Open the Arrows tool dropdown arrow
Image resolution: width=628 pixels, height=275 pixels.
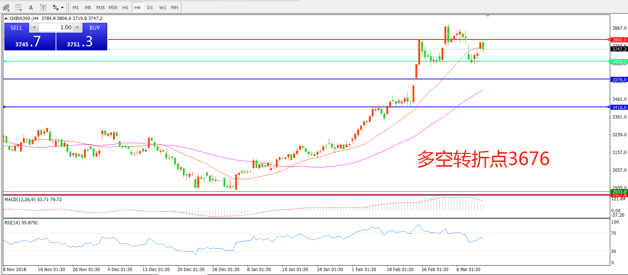pyautogui.click(x=63, y=7)
